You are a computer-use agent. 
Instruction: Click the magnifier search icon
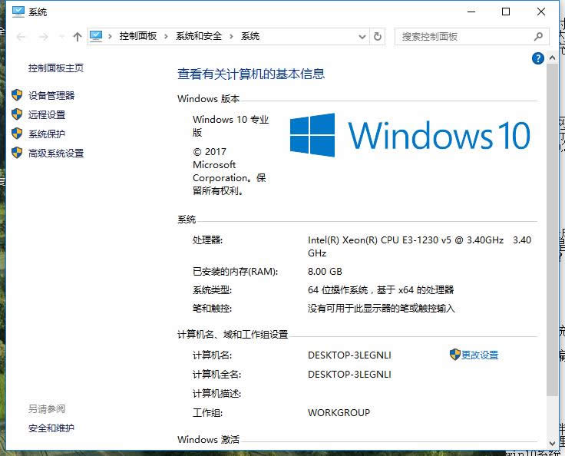click(x=538, y=36)
